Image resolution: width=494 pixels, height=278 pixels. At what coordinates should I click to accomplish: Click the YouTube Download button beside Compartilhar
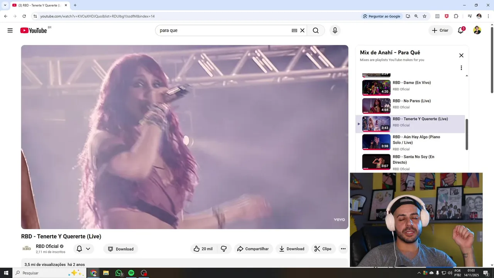coord(292,249)
